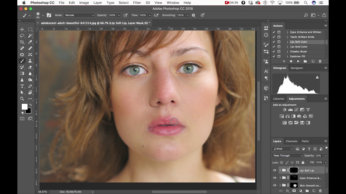Switch to the Channels tab
346x194 pixels.
coord(291,141)
